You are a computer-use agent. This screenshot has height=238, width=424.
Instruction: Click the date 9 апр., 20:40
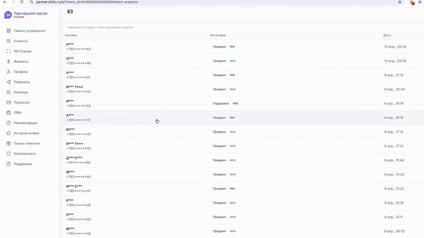pos(394,89)
